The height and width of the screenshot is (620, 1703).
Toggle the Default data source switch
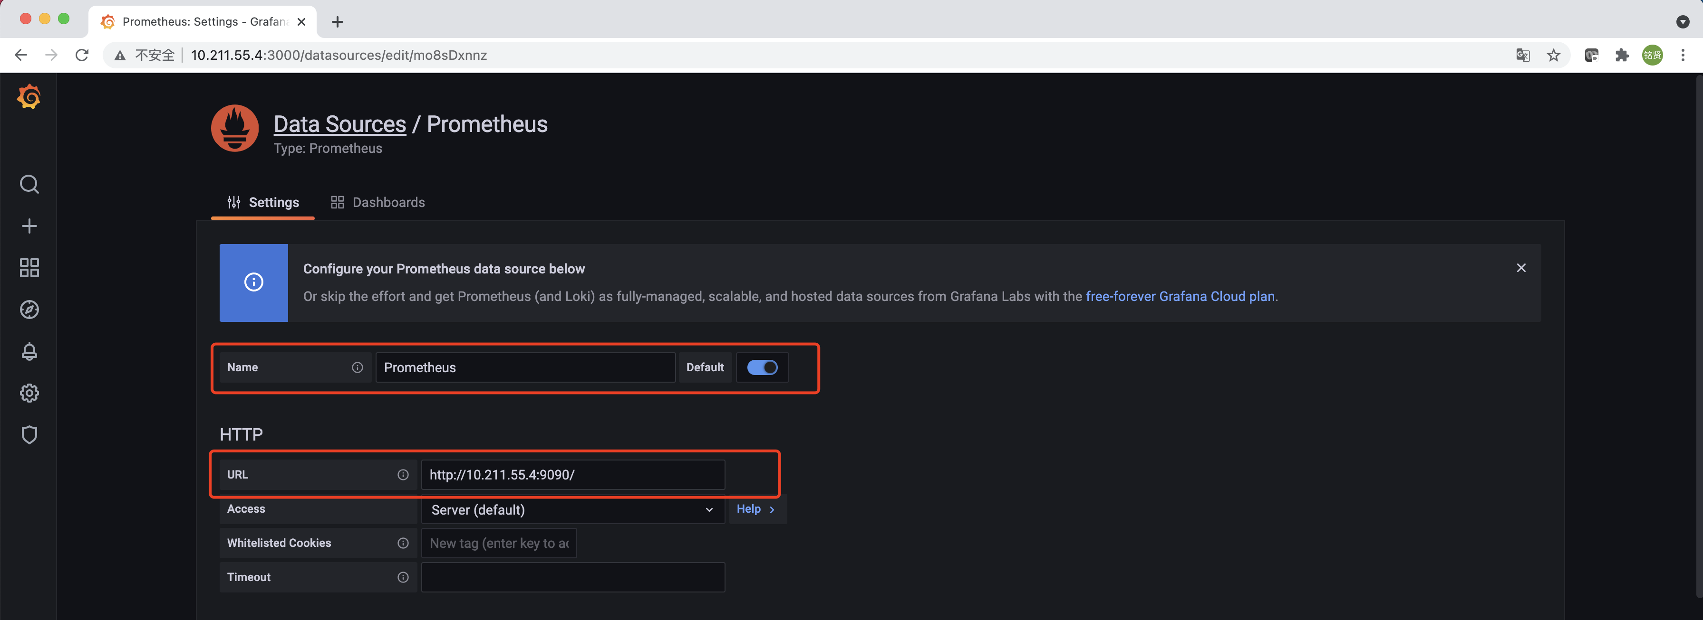pyautogui.click(x=762, y=367)
